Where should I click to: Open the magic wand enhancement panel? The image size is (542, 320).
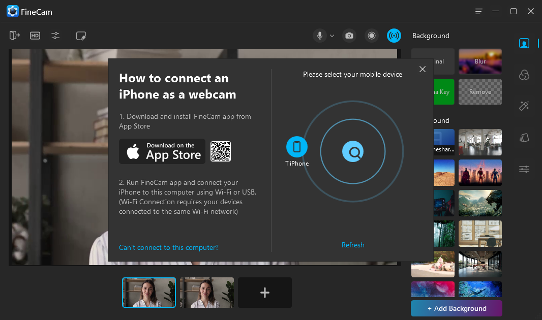pos(524,106)
